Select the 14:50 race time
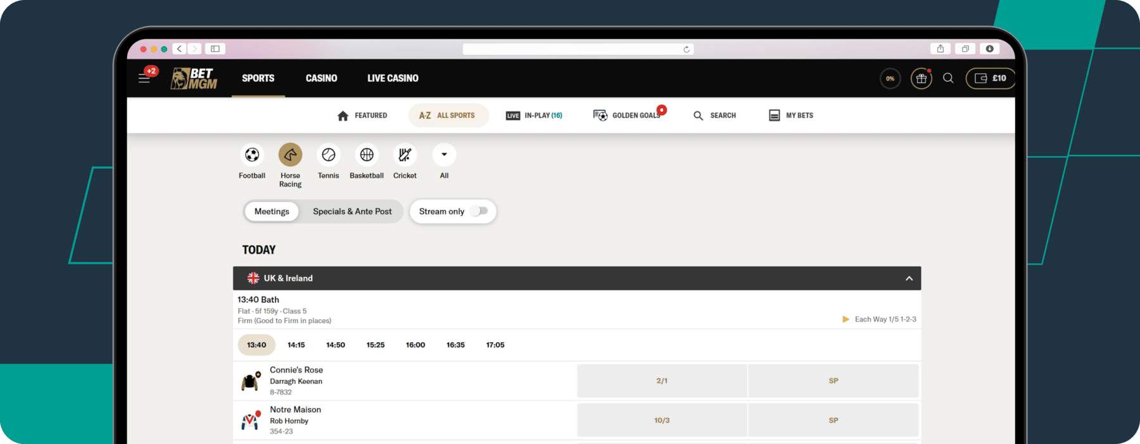 (336, 345)
